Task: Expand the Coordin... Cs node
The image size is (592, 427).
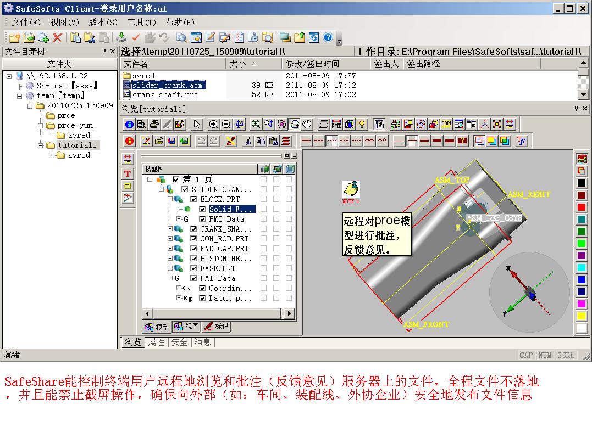Action: point(179,288)
